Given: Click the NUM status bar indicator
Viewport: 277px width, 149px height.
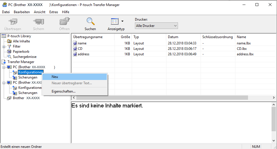Looking at the screenshot, I should [256, 146].
